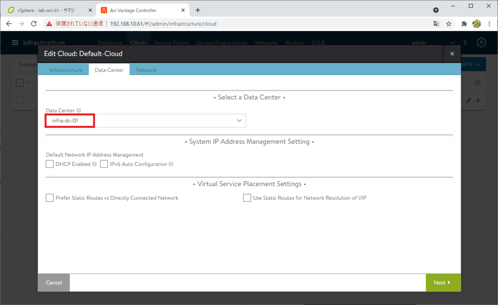Bookmark this page with the star icon
Image resolution: width=498 pixels, height=305 pixels.
(449, 24)
